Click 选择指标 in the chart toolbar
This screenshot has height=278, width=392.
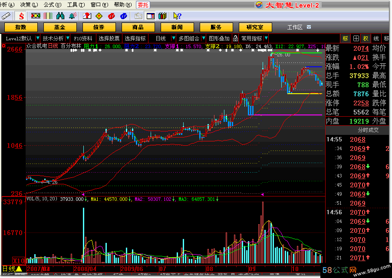135,39
